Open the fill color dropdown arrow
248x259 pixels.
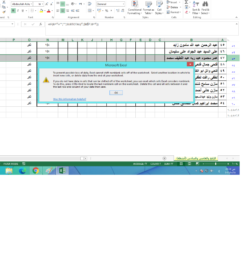pyautogui.click(x=45, y=11)
